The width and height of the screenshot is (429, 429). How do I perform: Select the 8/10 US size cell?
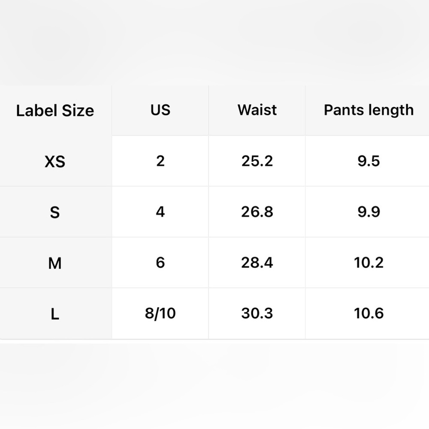point(160,314)
